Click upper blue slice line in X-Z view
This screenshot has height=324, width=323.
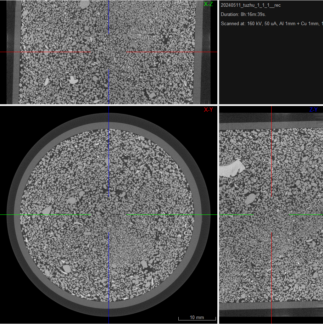pos(108,17)
